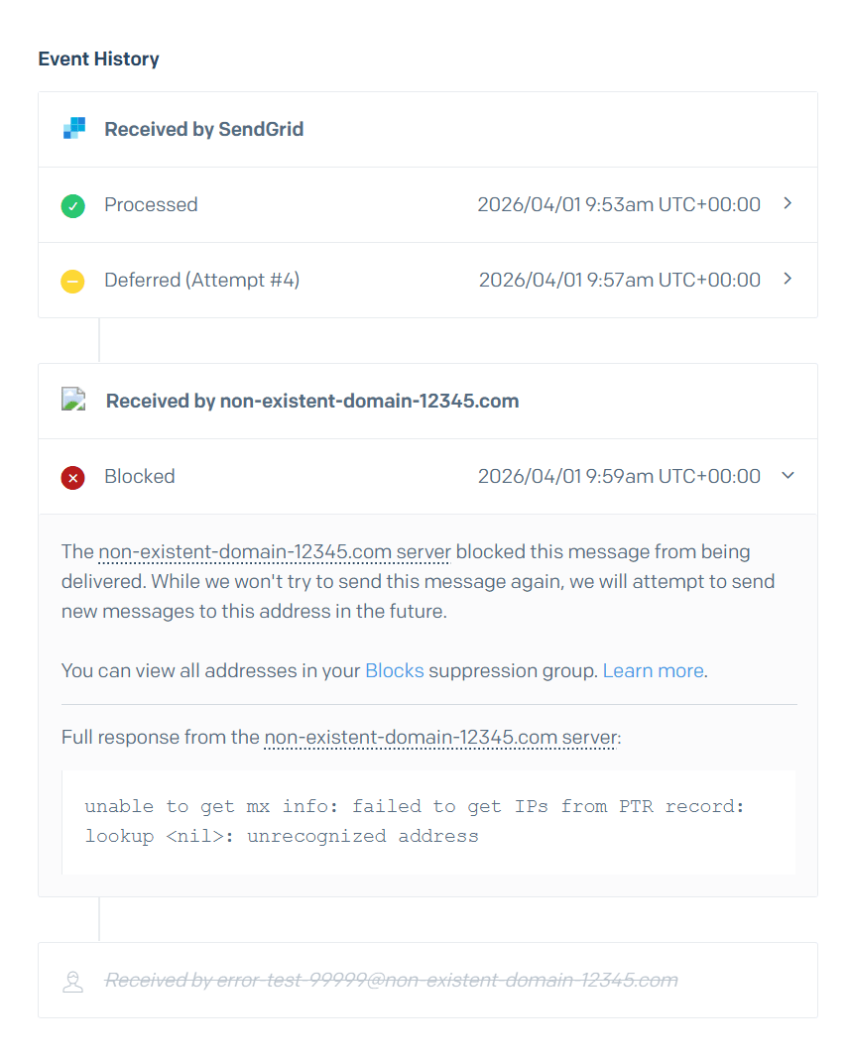This screenshot has height=1056, width=849.
Task: Select the Received by non-existent-domain-12345.com header
Action: coord(311,401)
